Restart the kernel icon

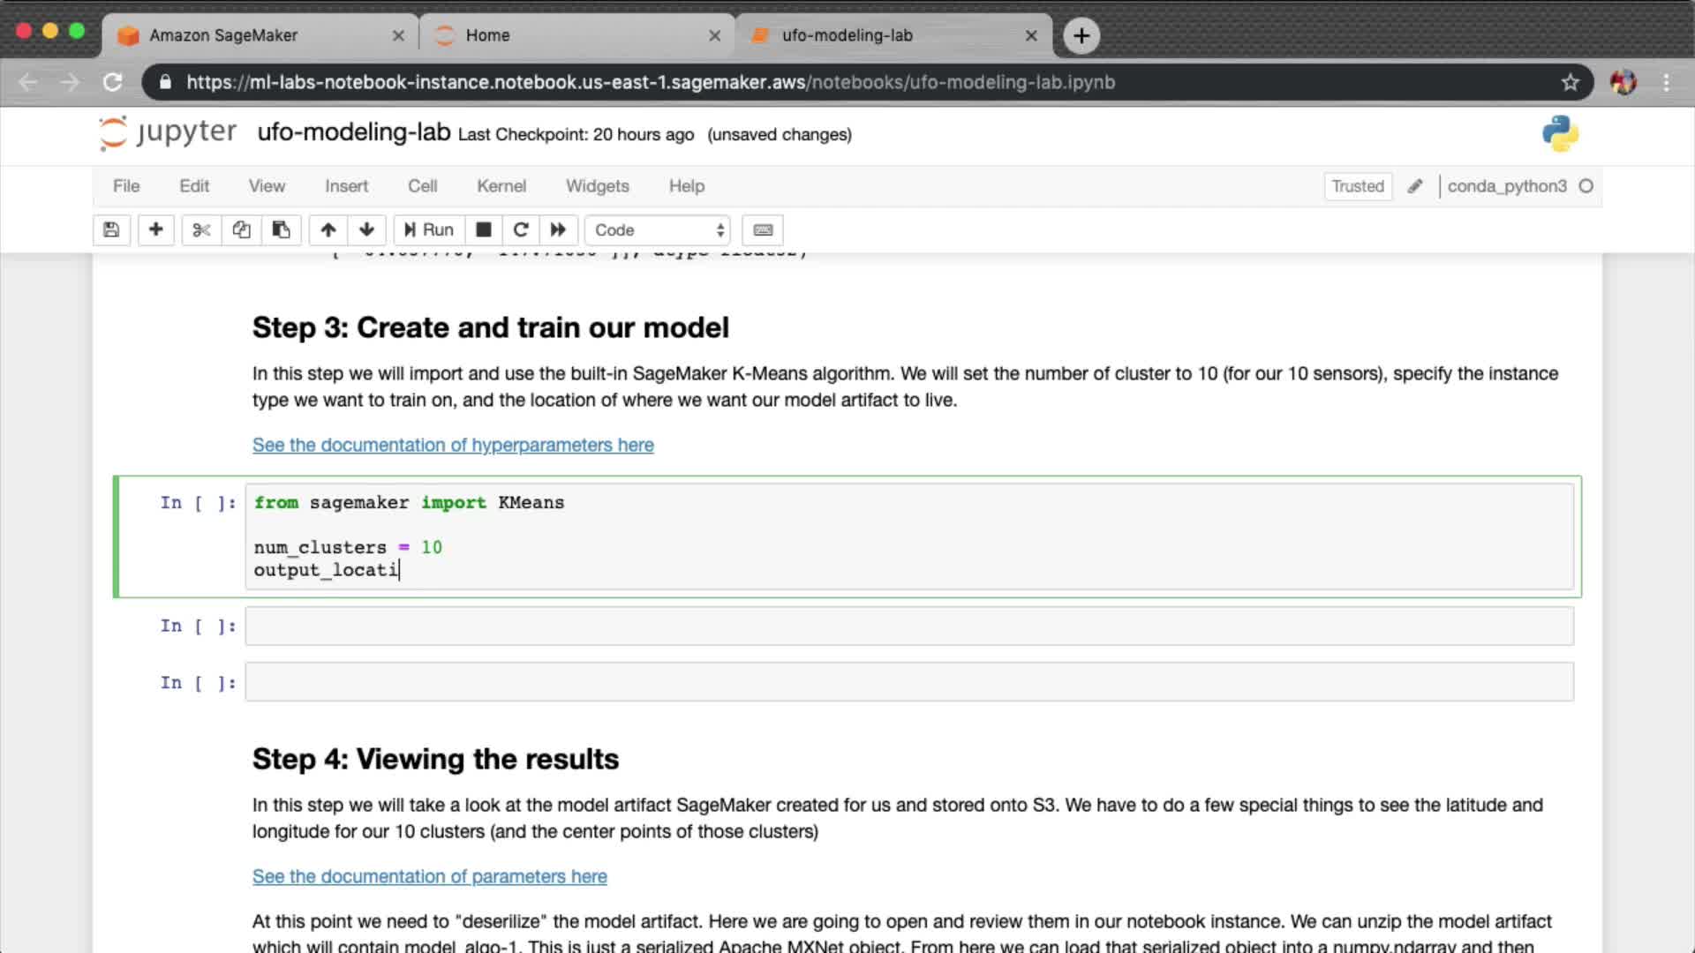point(521,230)
